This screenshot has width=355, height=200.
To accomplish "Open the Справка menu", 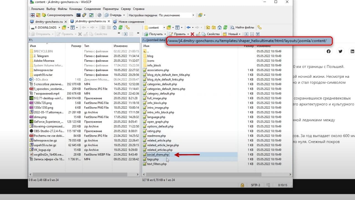I will (138, 9).
